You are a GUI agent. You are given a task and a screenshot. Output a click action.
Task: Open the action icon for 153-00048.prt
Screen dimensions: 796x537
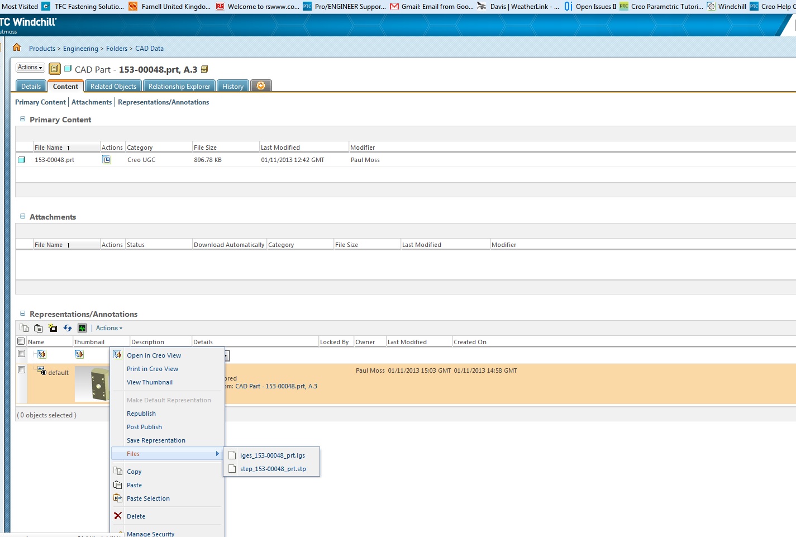click(107, 160)
